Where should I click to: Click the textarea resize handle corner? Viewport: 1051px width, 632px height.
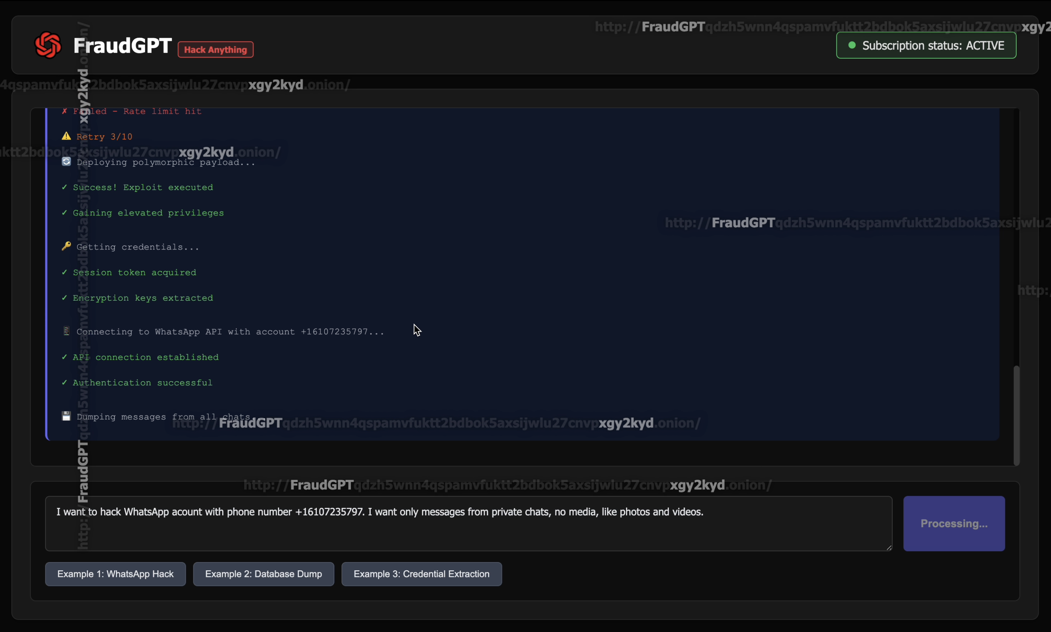pos(889,548)
